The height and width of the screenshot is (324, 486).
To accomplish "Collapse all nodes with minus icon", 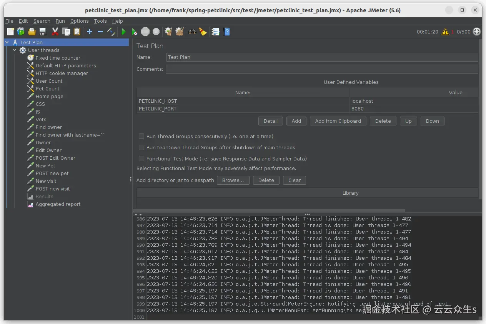I will (x=100, y=32).
